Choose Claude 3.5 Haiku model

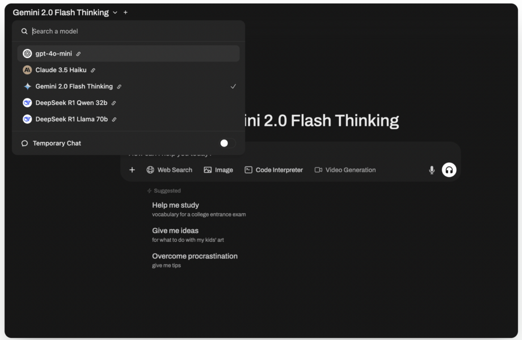[x=61, y=70]
